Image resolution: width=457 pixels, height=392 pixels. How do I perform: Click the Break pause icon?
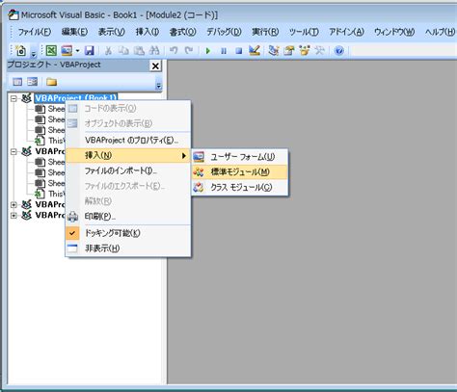224,51
